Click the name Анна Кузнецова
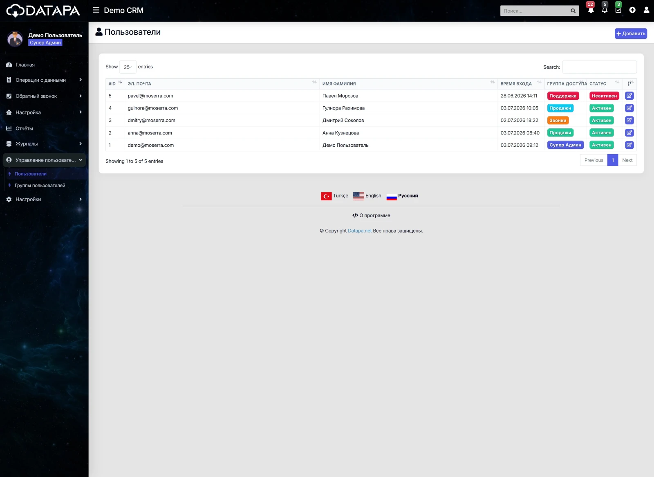The height and width of the screenshot is (477, 654). pos(340,133)
